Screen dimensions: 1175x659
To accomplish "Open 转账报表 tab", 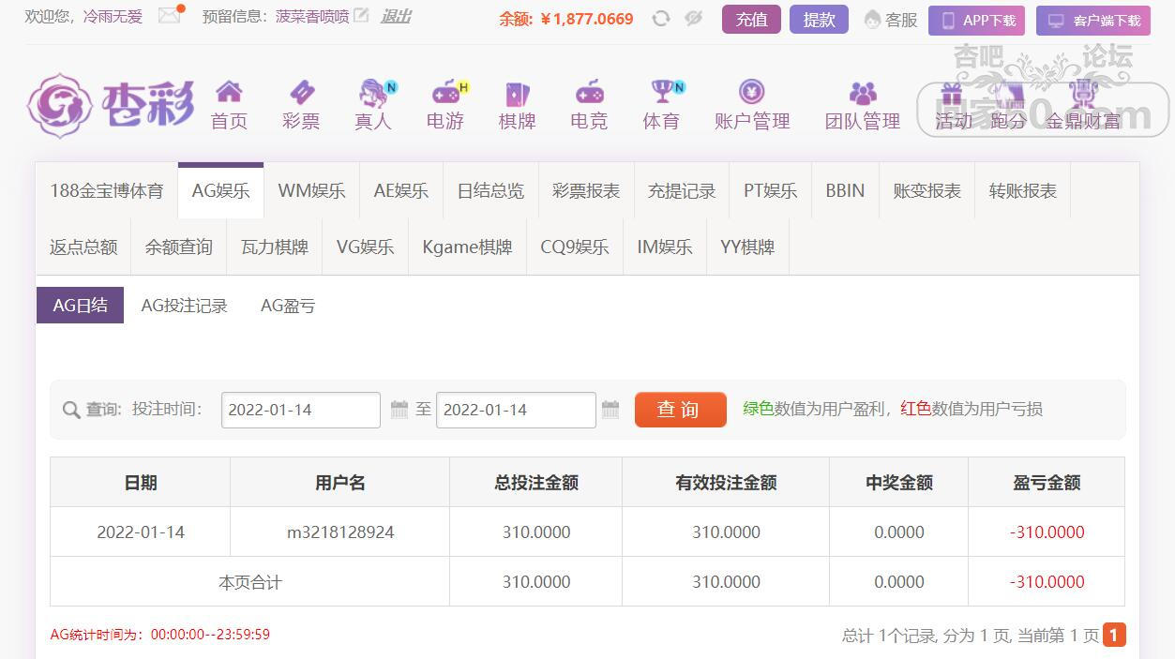I will pyautogui.click(x=1023, y=191).
